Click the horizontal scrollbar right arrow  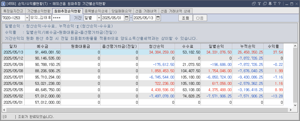pos(290,110)
